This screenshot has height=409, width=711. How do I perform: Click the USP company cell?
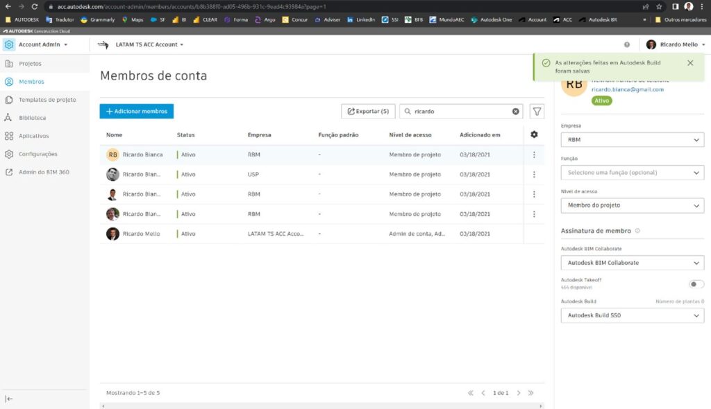[x=253, y=175]
